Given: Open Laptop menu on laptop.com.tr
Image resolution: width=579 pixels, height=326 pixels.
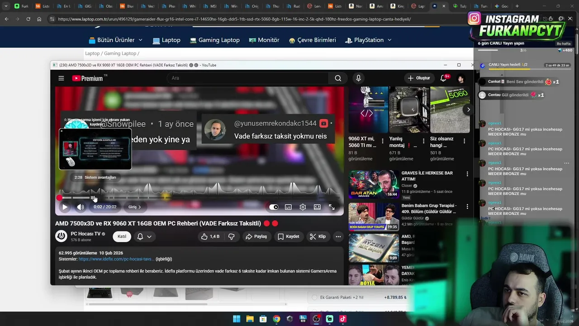Looking at the screenshot, I should [166, 40].
